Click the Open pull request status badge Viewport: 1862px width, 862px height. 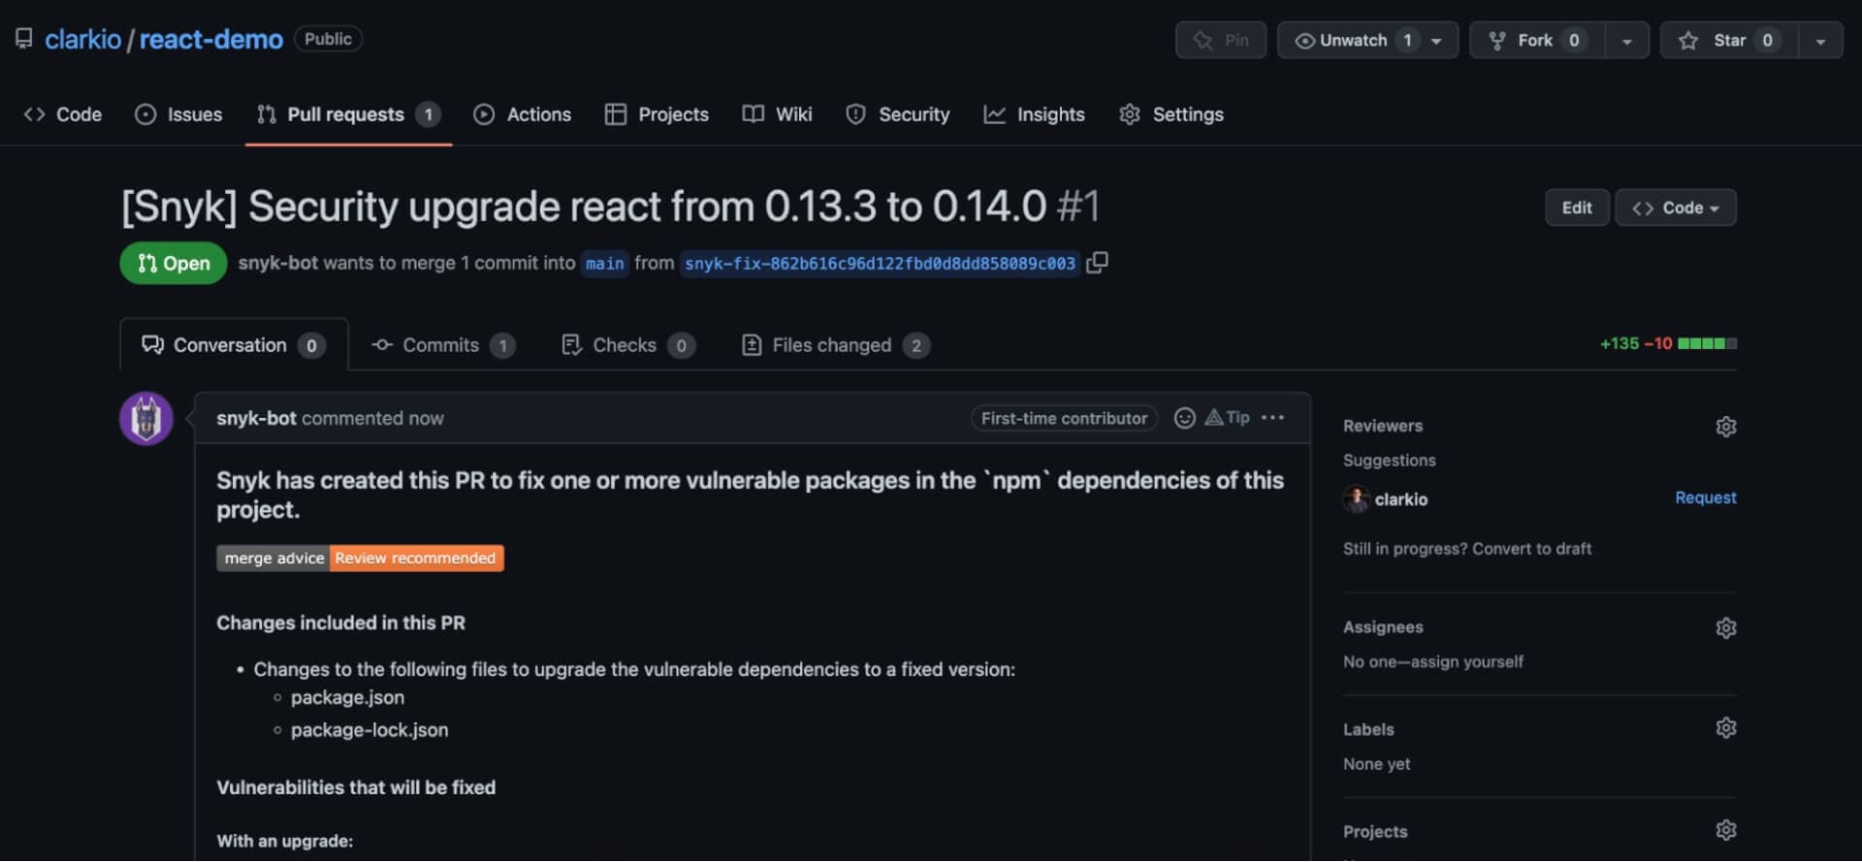coord(174,264)
